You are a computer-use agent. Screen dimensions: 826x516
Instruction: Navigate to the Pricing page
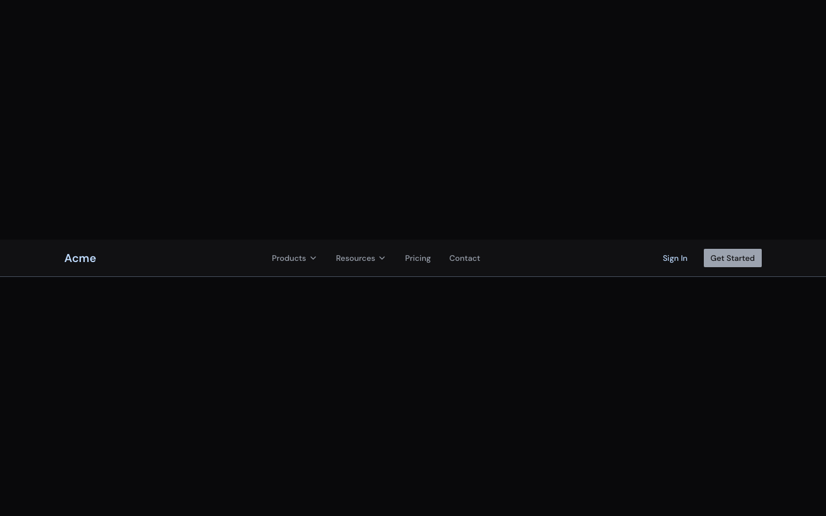coord(418,258)
